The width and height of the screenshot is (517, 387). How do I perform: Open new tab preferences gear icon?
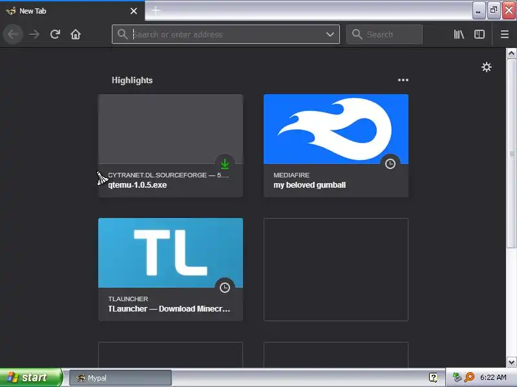pos(487,67)
